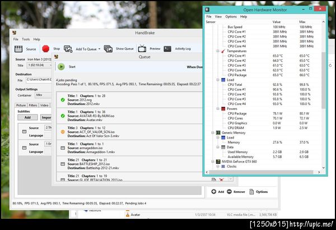Stop the encoding with red Stop icon
This screenshot has height=230, width=336.
(x=46, y=49)
